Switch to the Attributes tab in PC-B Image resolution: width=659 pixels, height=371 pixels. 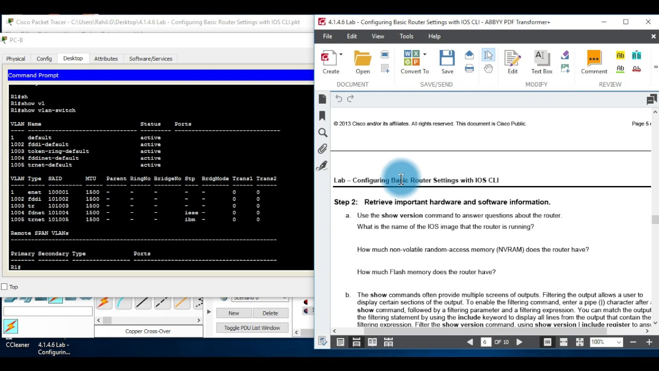pos(106,59)
